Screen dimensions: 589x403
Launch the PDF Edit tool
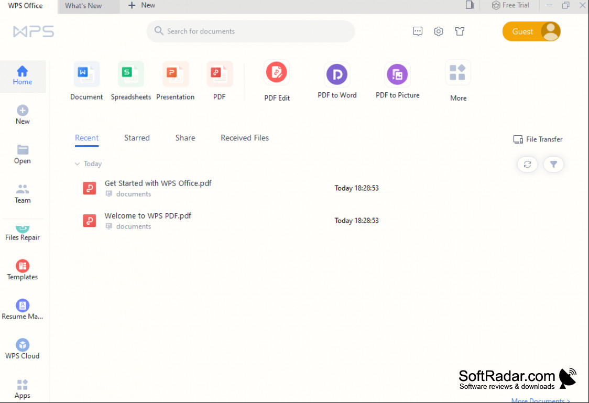pyautogui.click(x=277, y=81)
